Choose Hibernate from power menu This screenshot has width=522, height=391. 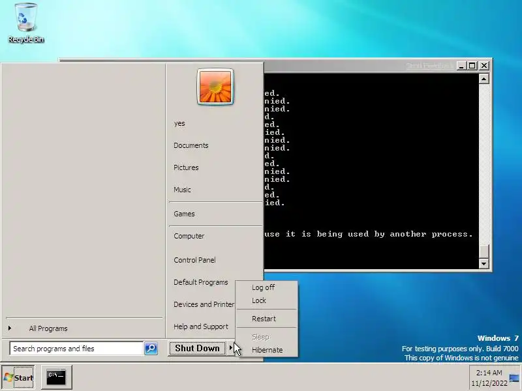click(267, 350)
